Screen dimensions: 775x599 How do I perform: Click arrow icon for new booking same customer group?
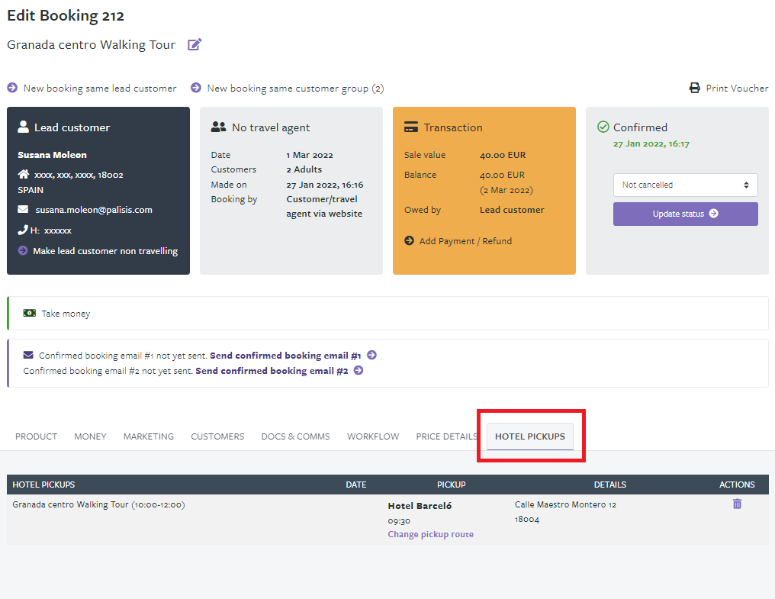[196, 88]
